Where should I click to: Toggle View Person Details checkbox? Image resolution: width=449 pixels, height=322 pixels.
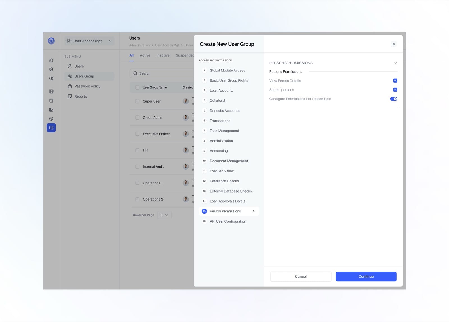(x=395, y=81)
